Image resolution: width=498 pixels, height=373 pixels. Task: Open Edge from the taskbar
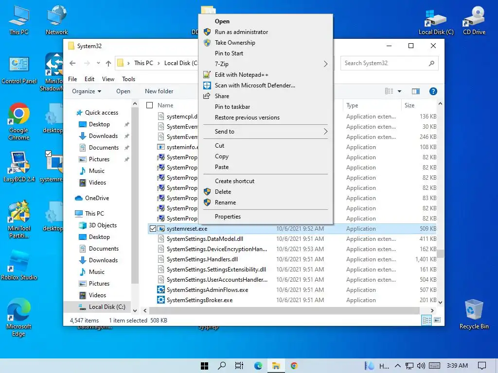[258, 366]
